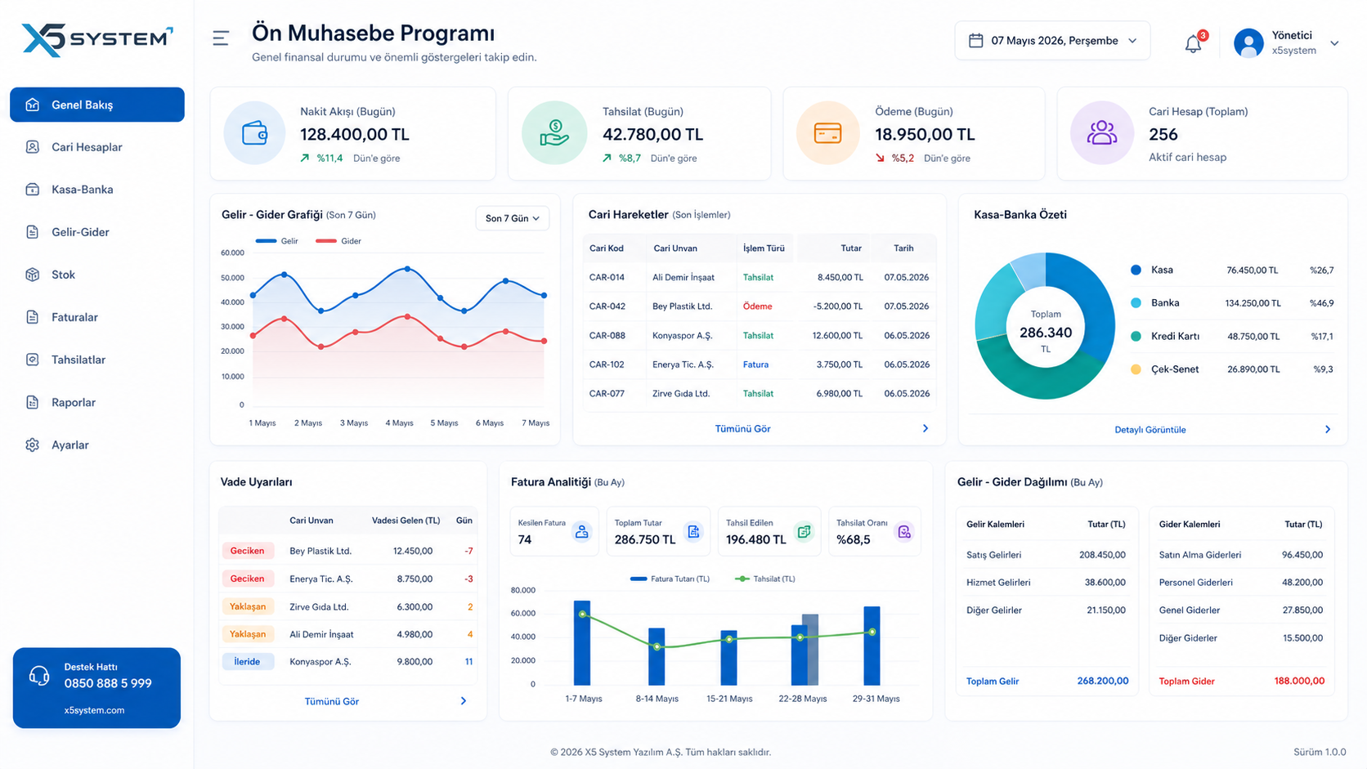The width and height of the screenshot is (1367, 769).
Task: Open the Son 7 Gün dropdown
Action: coord(513,218)
